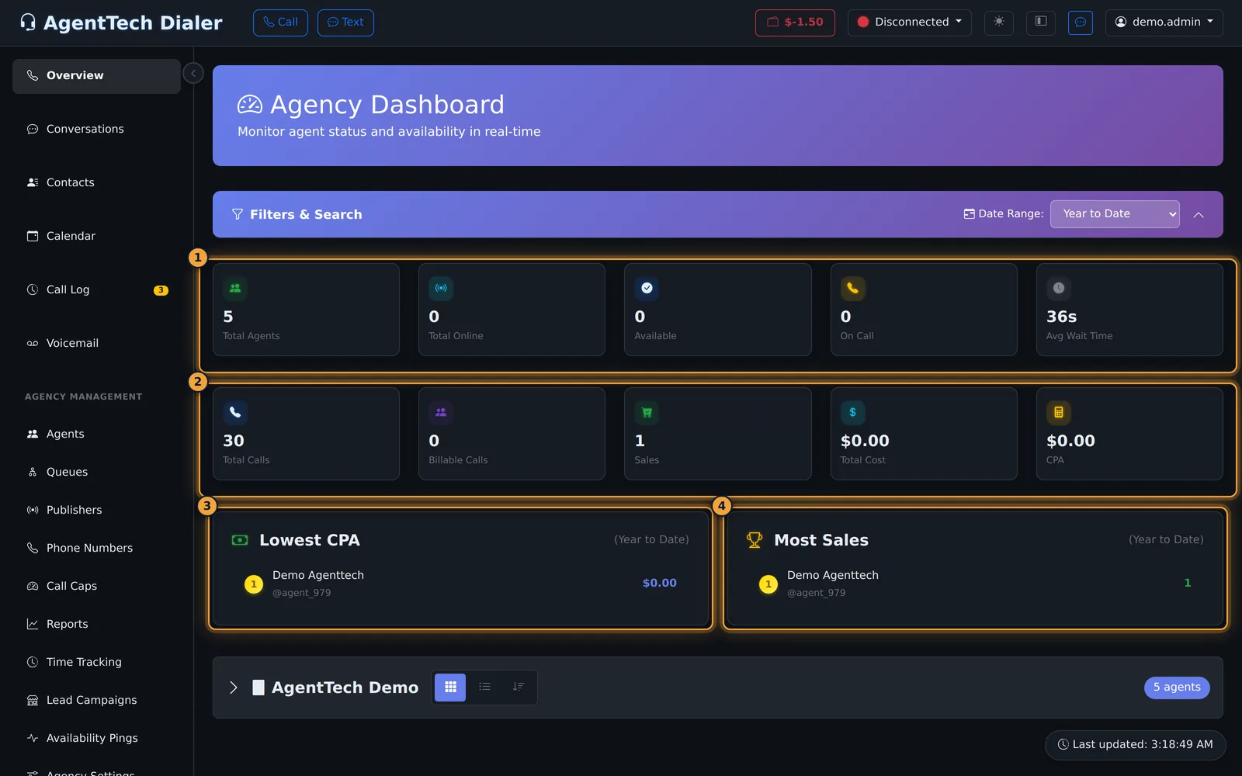Open the Disconnected status dropdown
Image resolution: width=1242 pixels, height=776 pixels.
909,23
